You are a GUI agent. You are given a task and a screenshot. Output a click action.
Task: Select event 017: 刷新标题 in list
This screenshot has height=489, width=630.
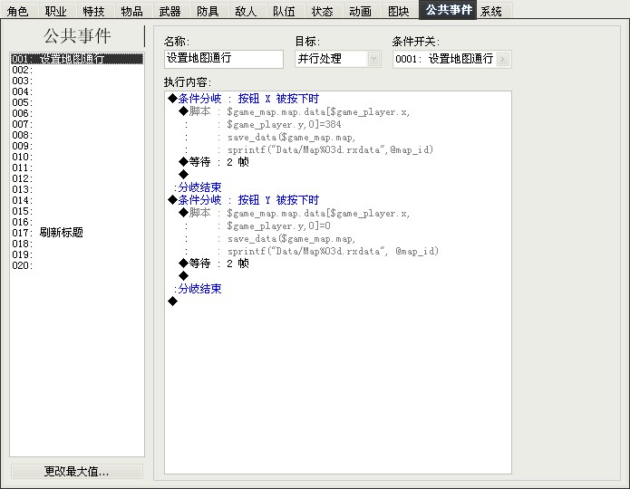tap(77, 233)
